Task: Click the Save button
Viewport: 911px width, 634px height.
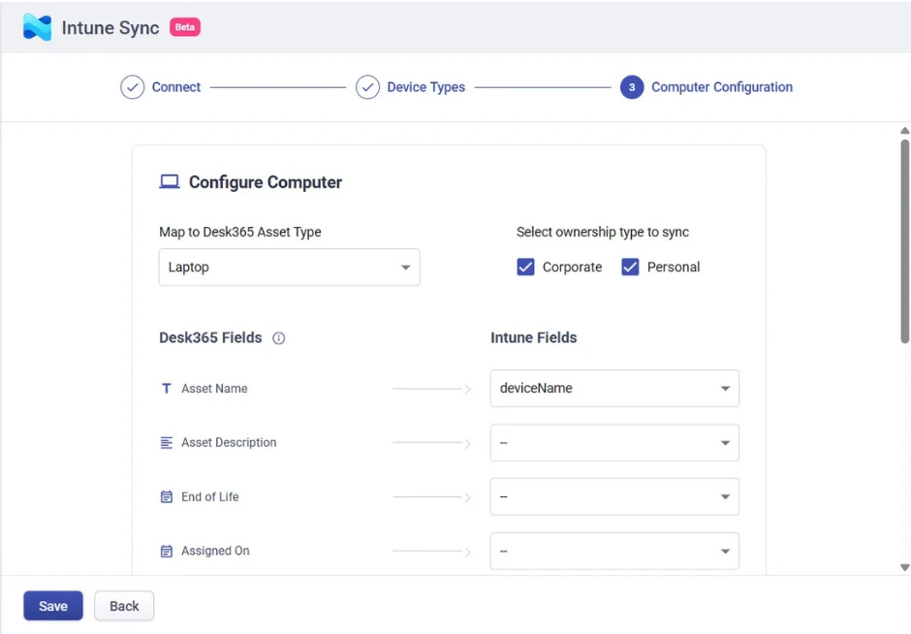Action: 53,606
